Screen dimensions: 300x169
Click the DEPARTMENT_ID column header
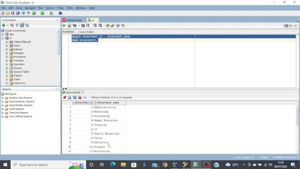coord(83,103)
